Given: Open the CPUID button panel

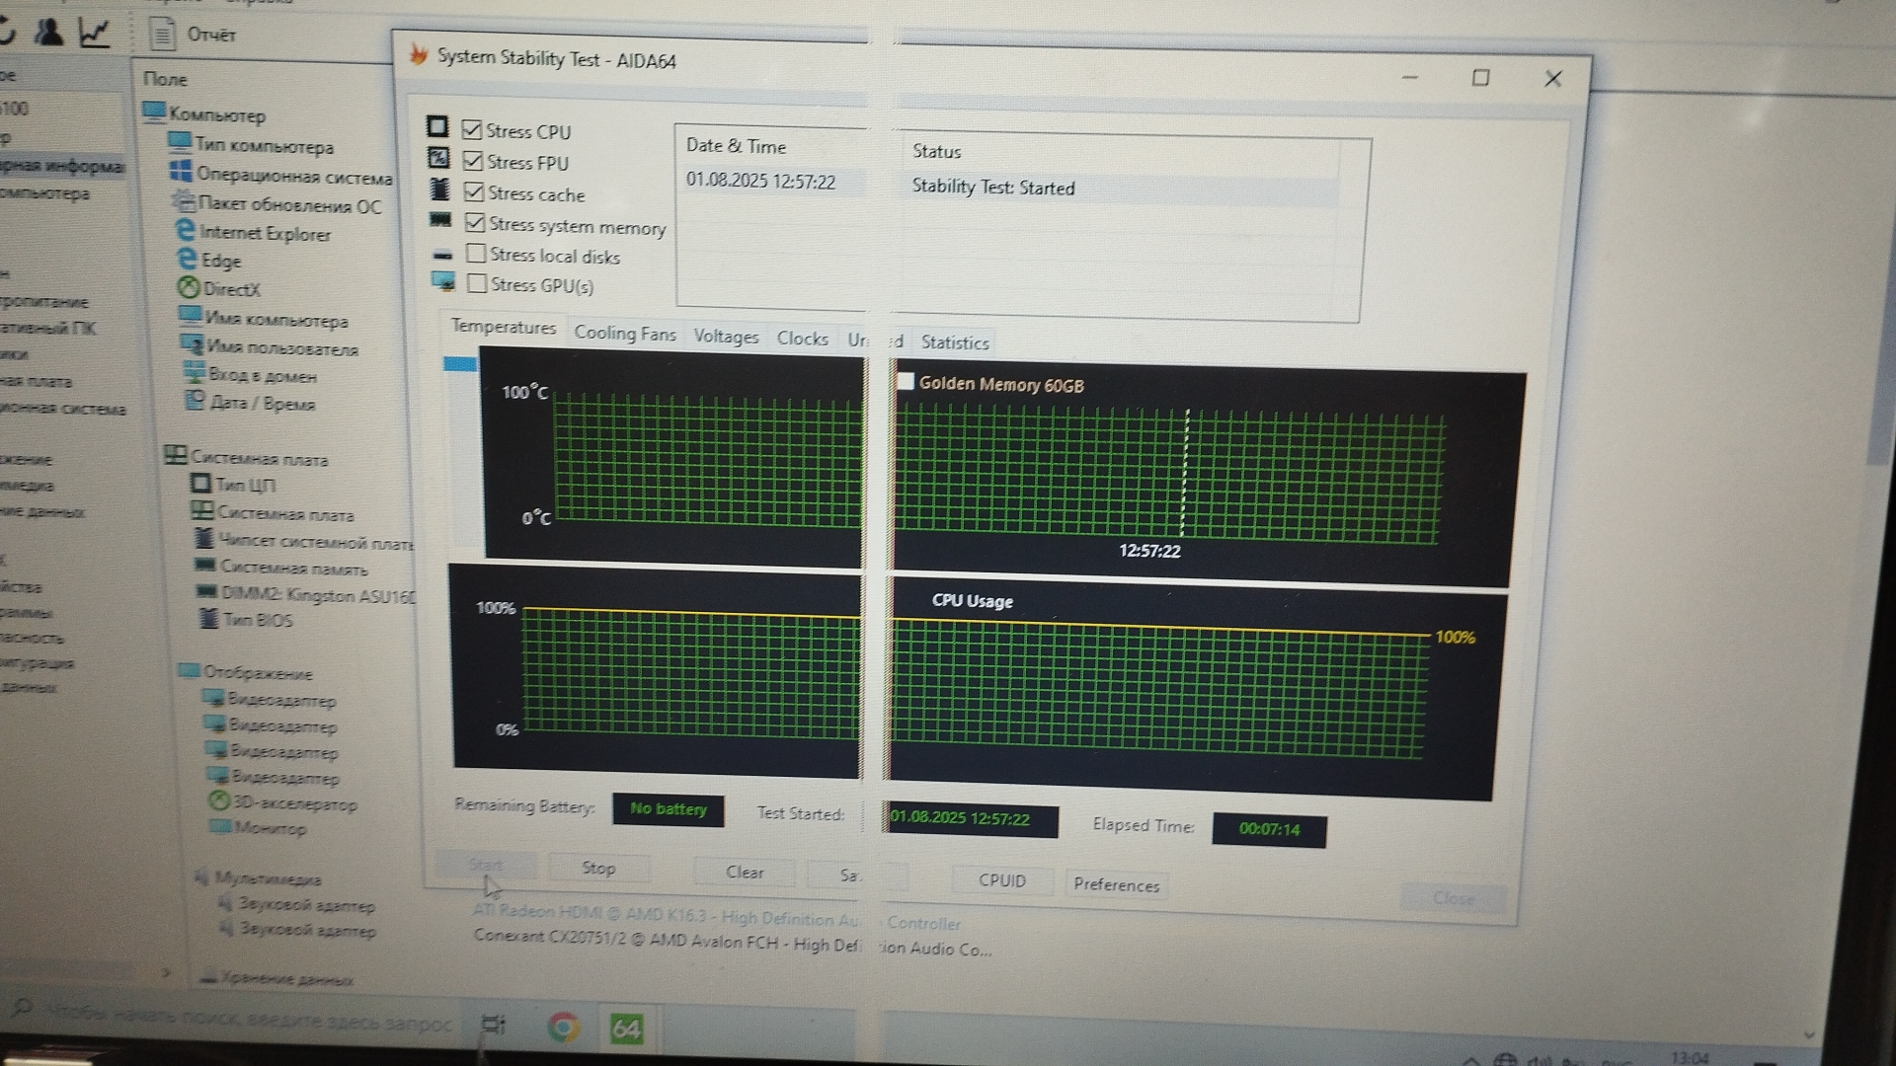Looking at the screenshot, I should tap(1001, 880).
